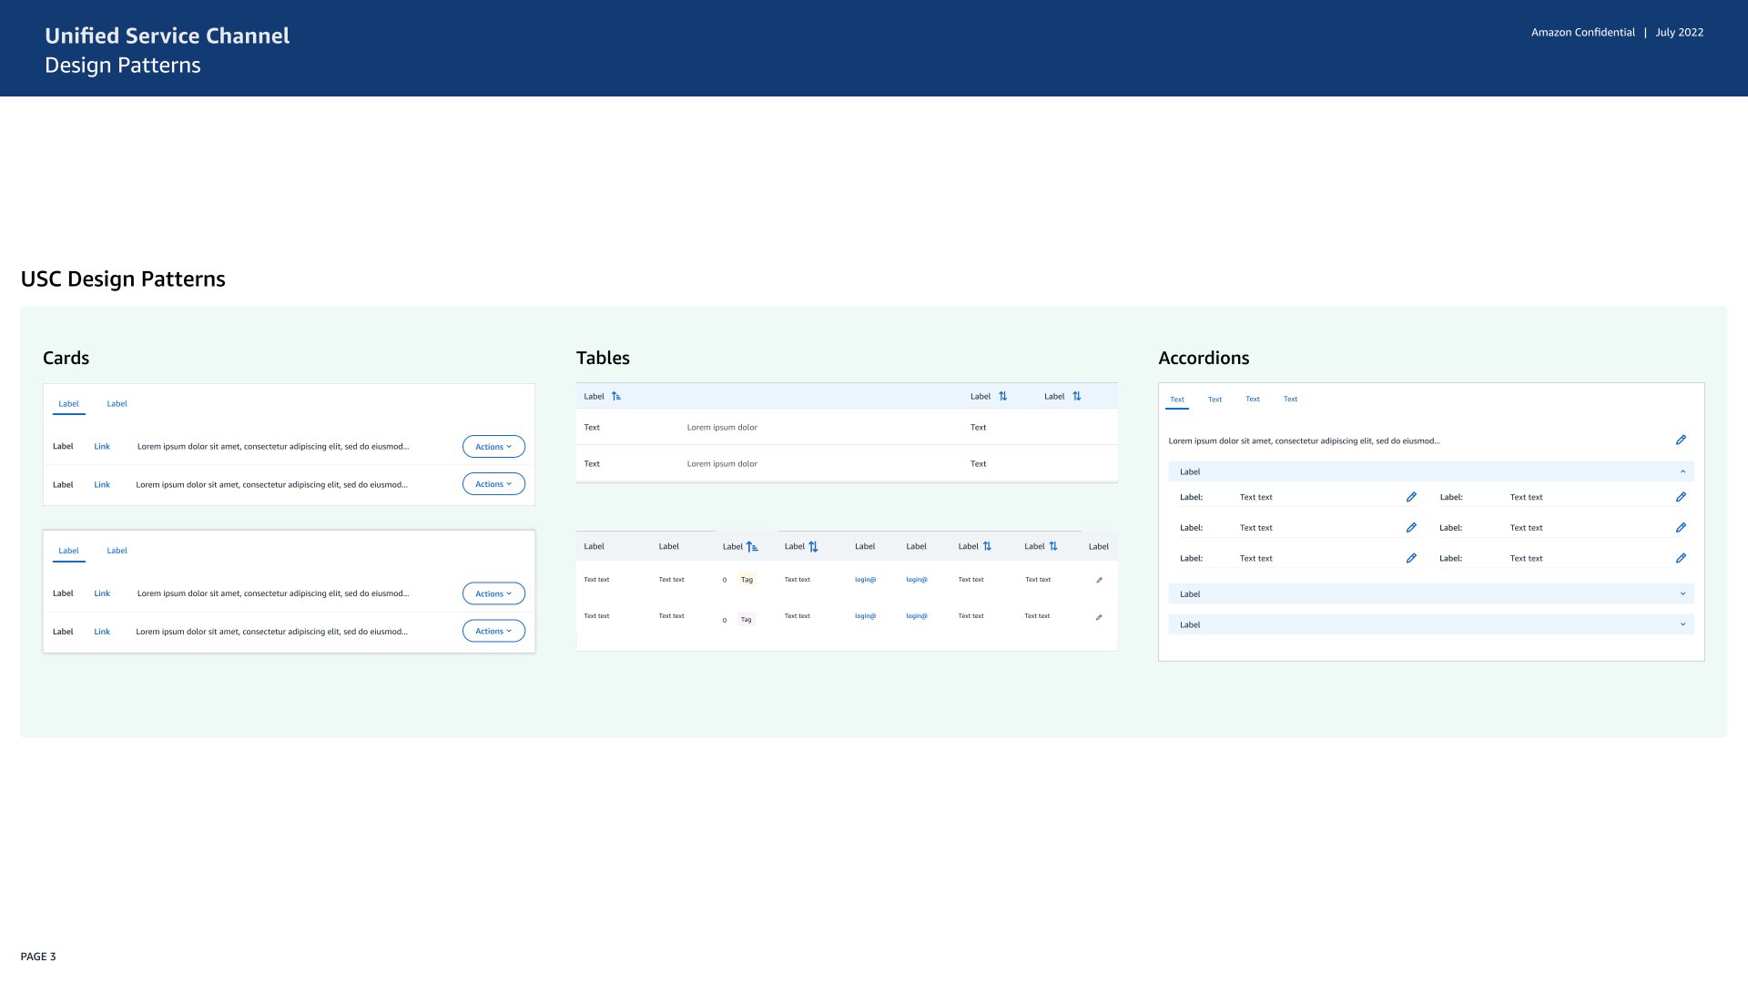
Task: Click edit pencil for the third right-column accordion field
Action: tap(1681, 558)
